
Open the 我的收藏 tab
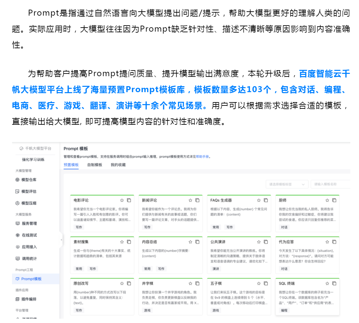(118, 165)
